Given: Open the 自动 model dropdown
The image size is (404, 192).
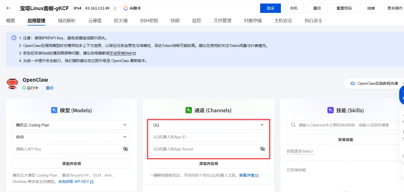Looking at the screenshot, I should 71,137.
